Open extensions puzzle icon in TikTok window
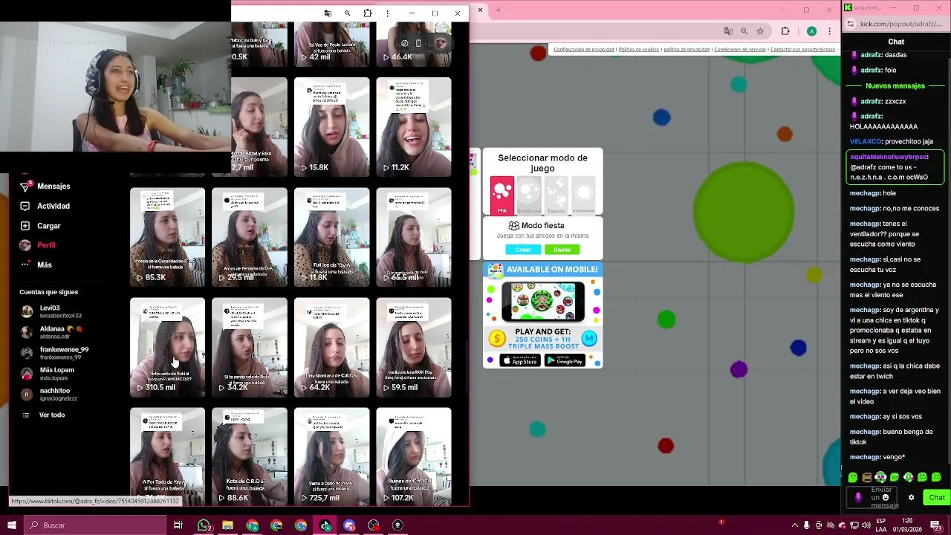This screenshot has width=951, height=535. pyautogui.click(x=367, y=13)
